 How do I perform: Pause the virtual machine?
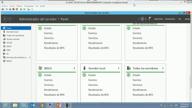point(21,9)
